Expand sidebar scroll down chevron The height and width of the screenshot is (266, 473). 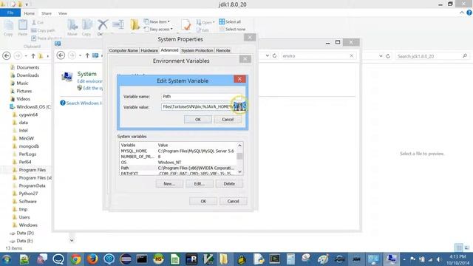[72, 240]
